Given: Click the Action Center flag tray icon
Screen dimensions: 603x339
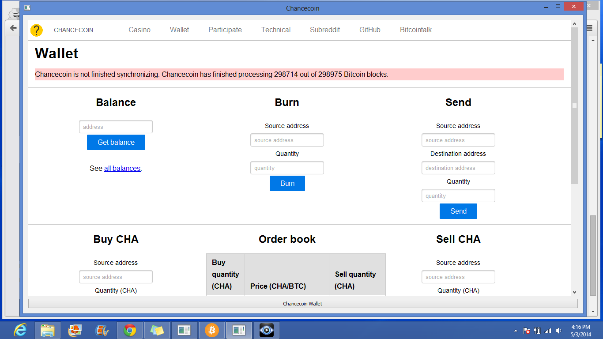Looking at the screenshot, I should tap(527, 331).
